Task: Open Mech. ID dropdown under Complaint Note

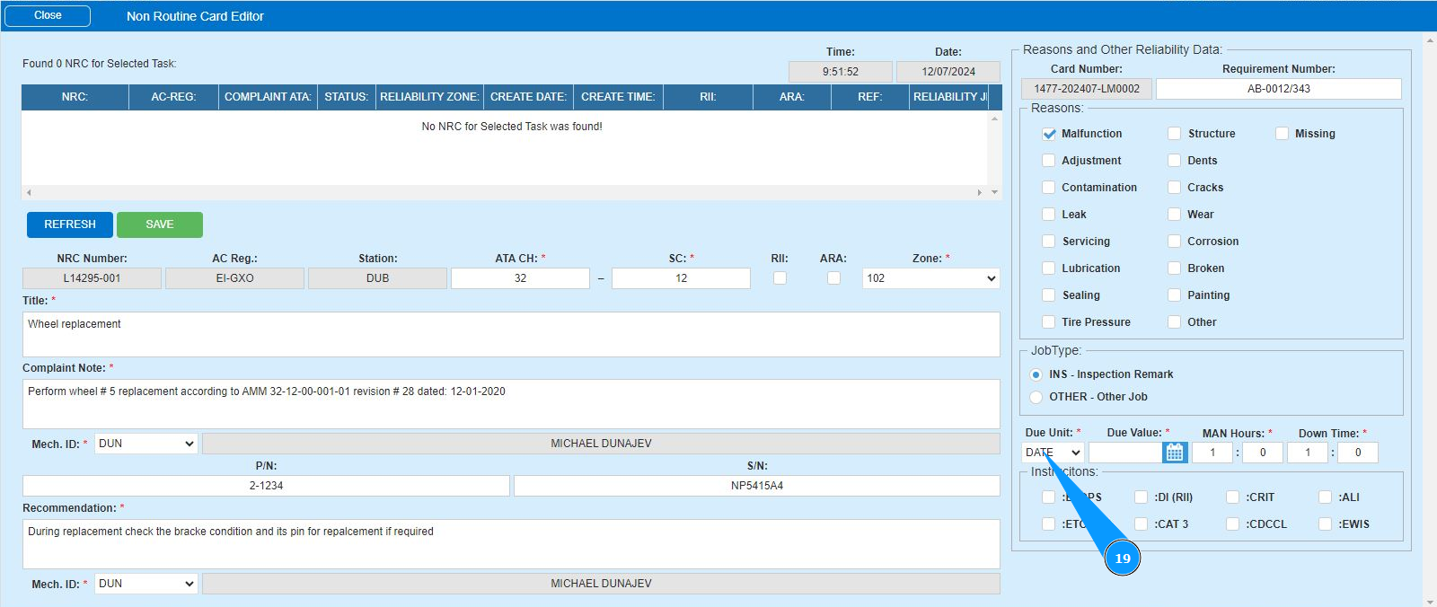Action: pos(145,444)
